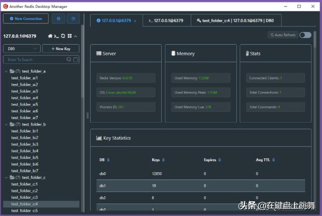Click the New Key button
The height and width of the screenshot is (216, 322).
(x=61, y=49)
